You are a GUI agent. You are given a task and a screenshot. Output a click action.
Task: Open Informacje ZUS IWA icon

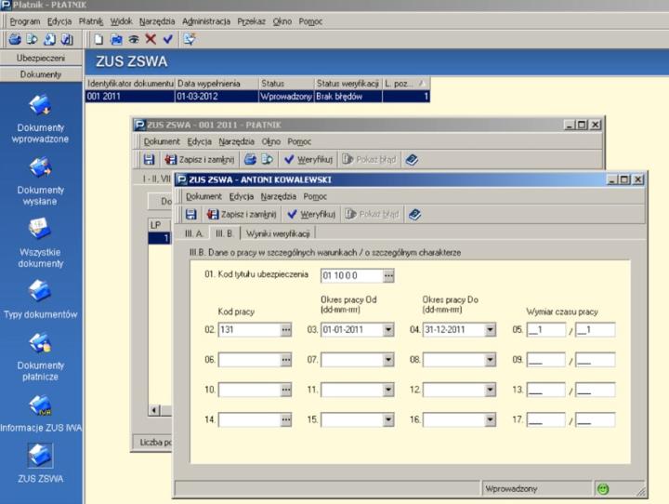tap(39, 405)
